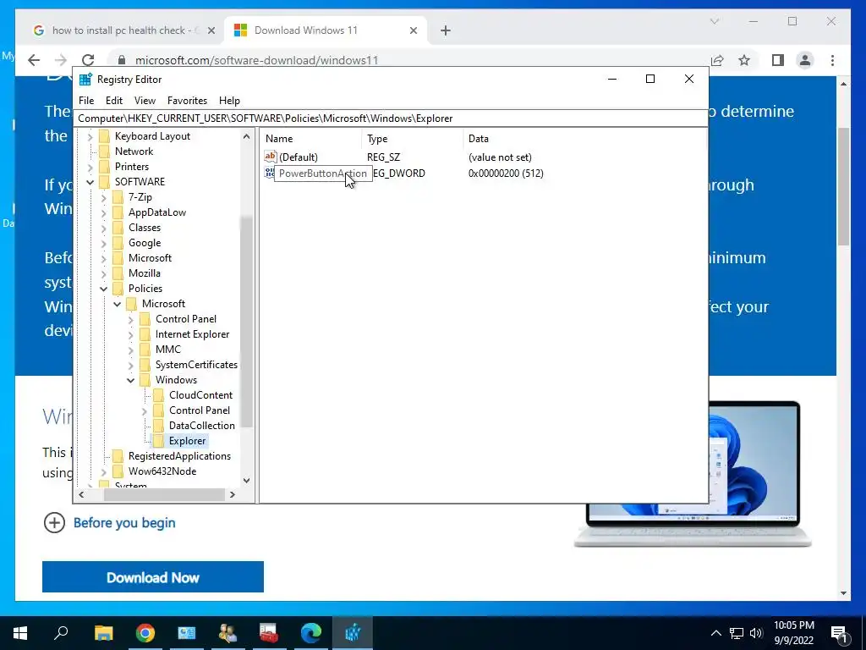
Task: Open the volume control in system tray
Action: click(x=756, y=633)
